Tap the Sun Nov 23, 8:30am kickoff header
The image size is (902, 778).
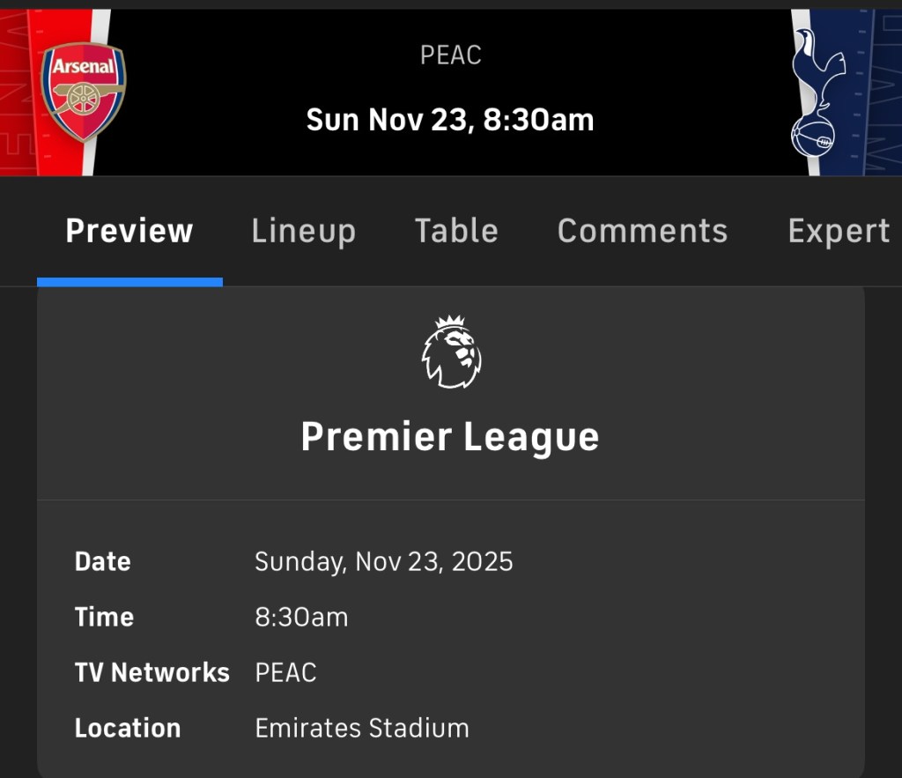click(x=450, y=120)
